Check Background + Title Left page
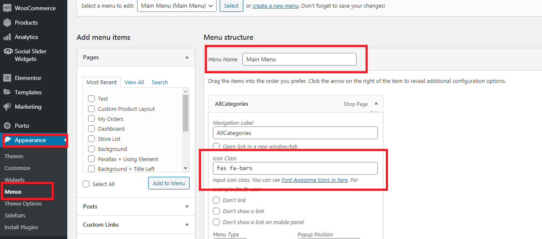Viewport: 542px width, 239px height. coord(91,169)
